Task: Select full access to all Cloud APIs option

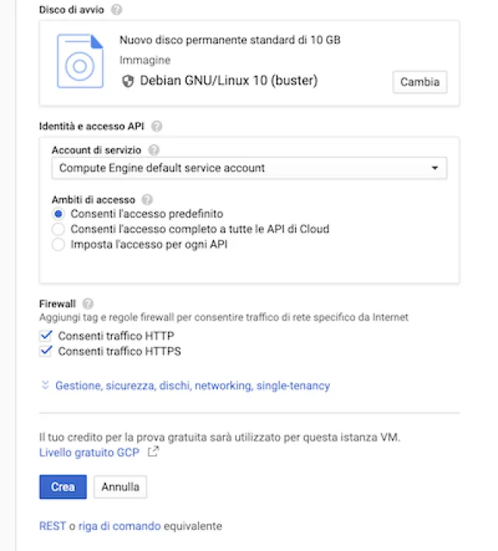Action: [58, 229]
